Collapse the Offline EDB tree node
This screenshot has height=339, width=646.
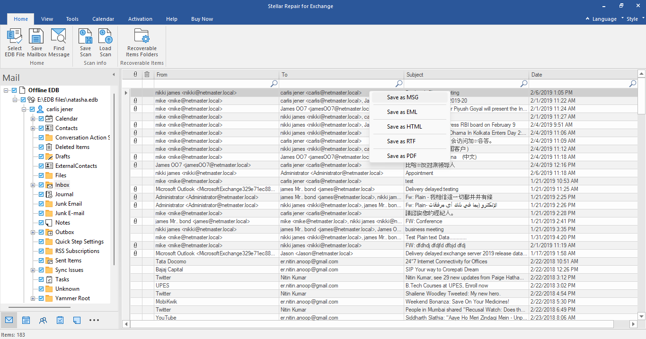(6, 90)
